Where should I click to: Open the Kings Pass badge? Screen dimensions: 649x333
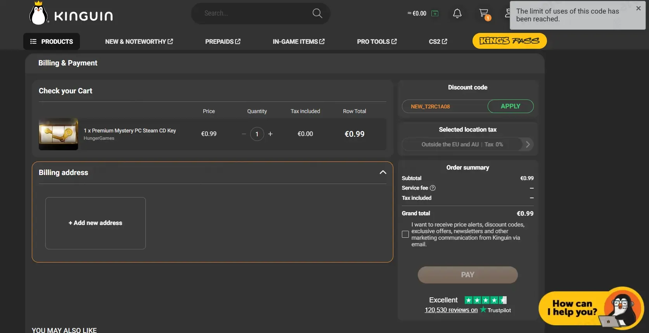click(x=509, y=41)
